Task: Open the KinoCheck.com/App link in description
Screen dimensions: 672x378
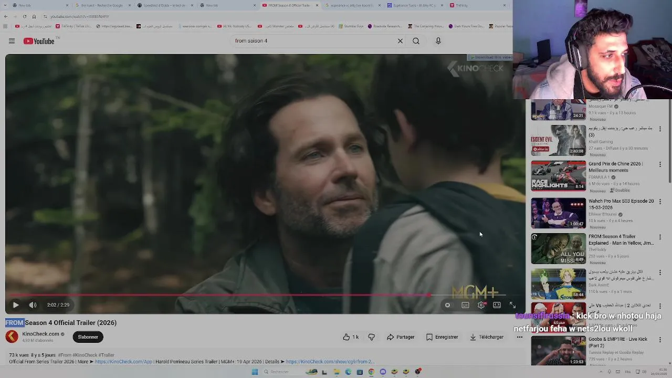Action: 123,362
